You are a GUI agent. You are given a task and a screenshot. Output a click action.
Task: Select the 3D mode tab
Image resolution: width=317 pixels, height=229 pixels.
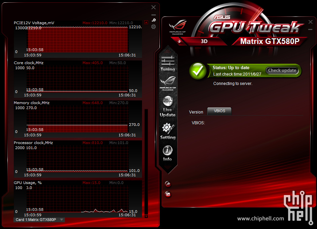click(204, 41)
